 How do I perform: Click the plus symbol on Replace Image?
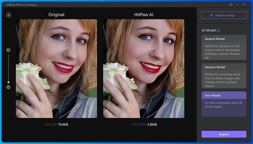click(211, 15)
